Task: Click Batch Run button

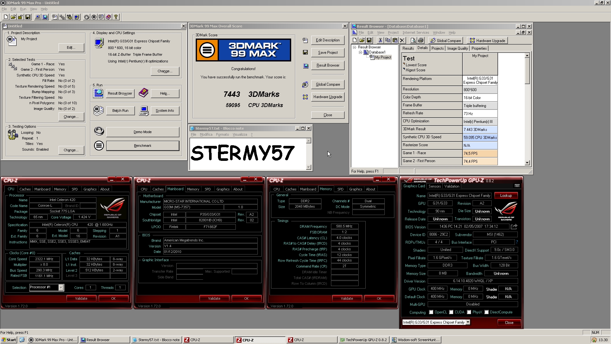Action: 120,111
